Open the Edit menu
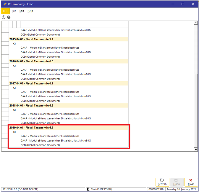Viewport: 199px width, 192px height. pyautogui.click(x=22, y=11)
